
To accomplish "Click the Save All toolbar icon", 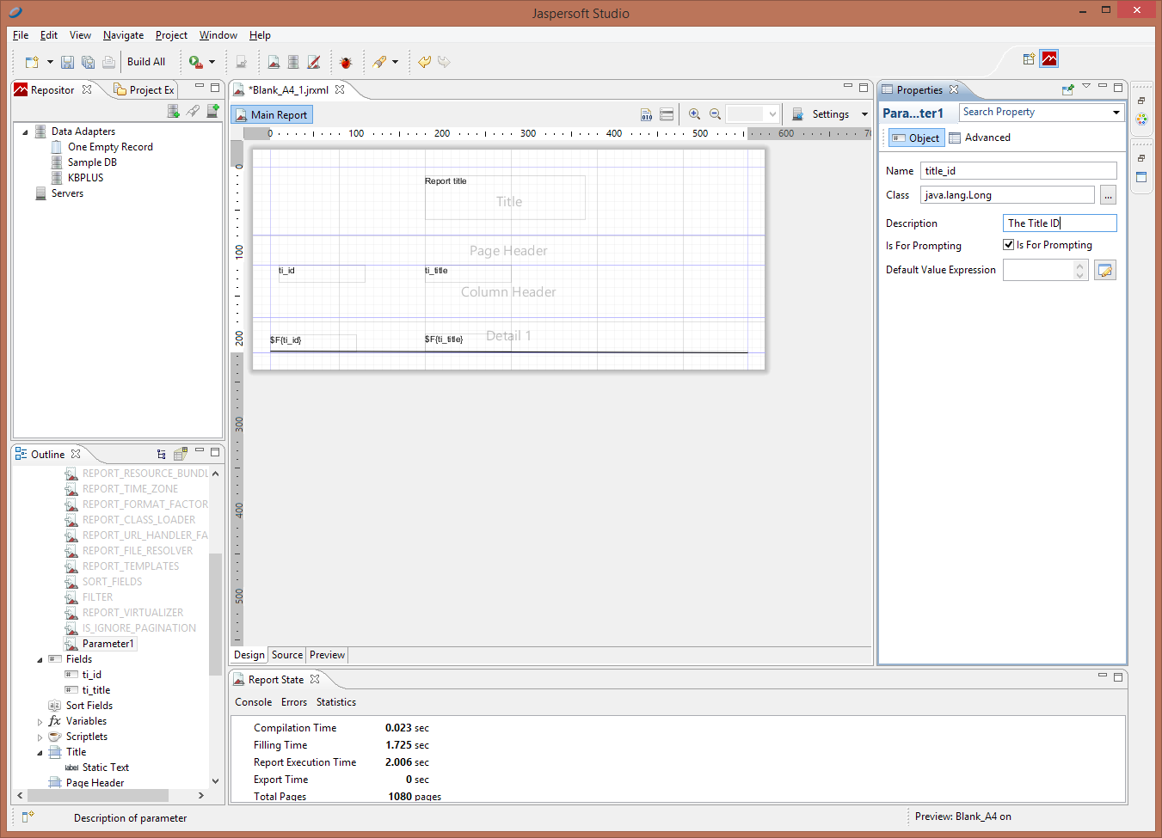I will 88,62.
